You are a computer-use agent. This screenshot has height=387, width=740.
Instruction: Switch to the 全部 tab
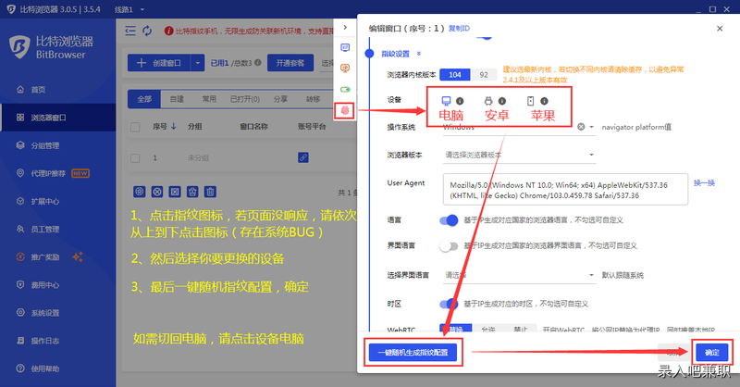[144, 99]
